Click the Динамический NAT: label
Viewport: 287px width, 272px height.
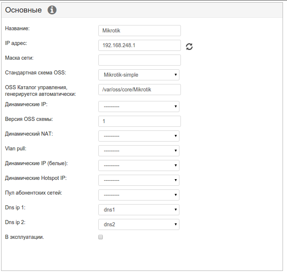coord(29,134)
